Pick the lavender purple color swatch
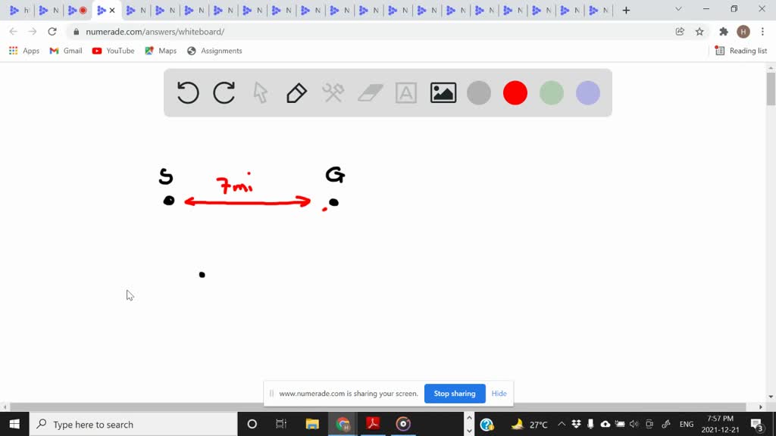776x436 pixels. (x=588, y=93)
